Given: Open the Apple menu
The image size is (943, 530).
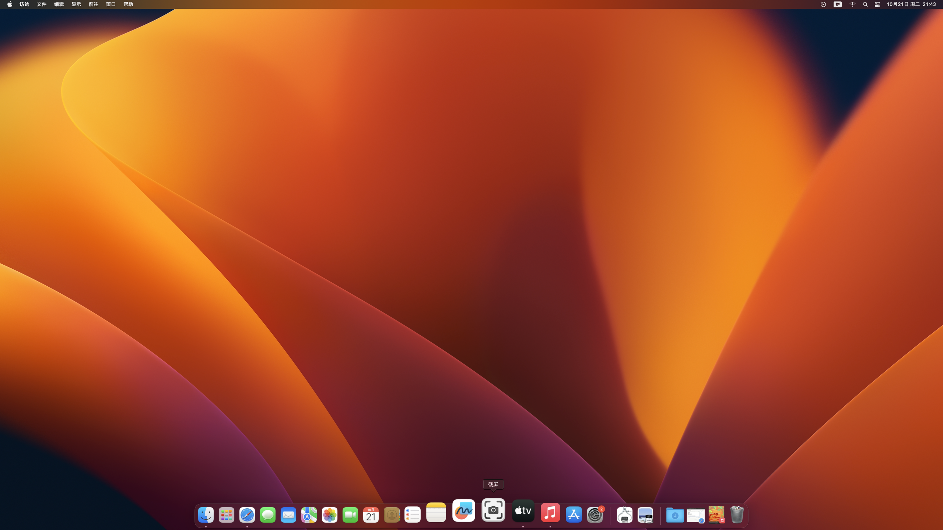Looking at the screenshot, I should [10, 4].
